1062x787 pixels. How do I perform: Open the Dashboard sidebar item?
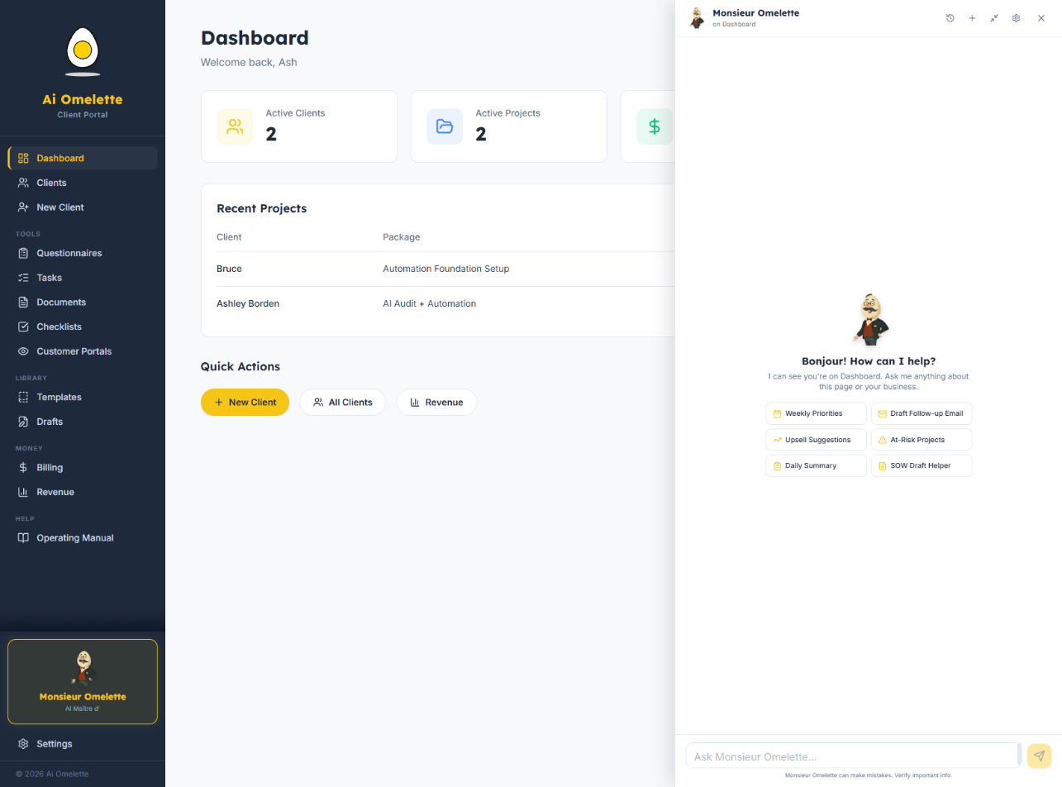point(83,158)
